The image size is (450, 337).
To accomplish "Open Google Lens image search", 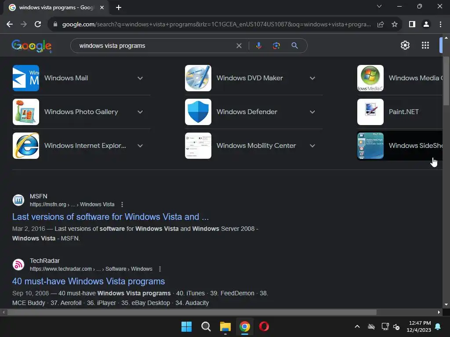I will (x=276, y=46).
